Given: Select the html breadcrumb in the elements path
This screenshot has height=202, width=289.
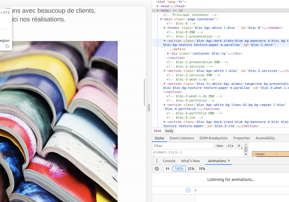Looking at the screenshot, I should [158, 131].
